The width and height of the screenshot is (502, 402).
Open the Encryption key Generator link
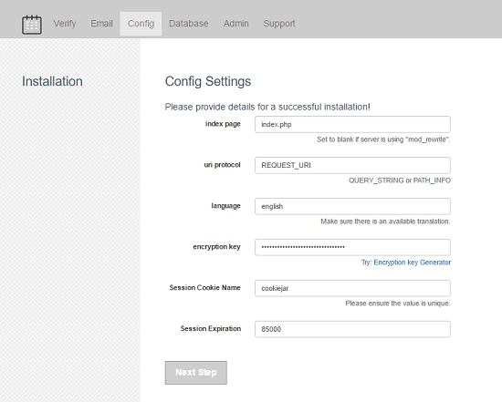[x=412, y=263]
